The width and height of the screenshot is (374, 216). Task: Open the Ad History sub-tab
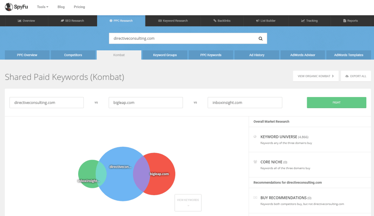(x=257, y=55)
